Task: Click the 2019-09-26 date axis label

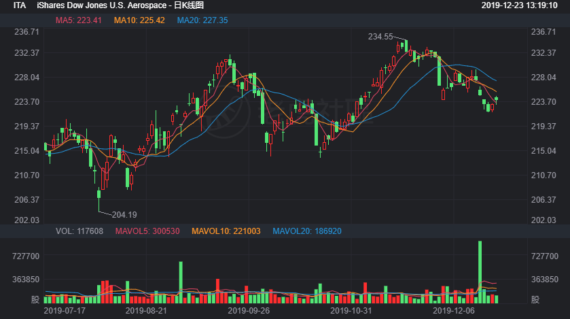Action: [249, 311]
